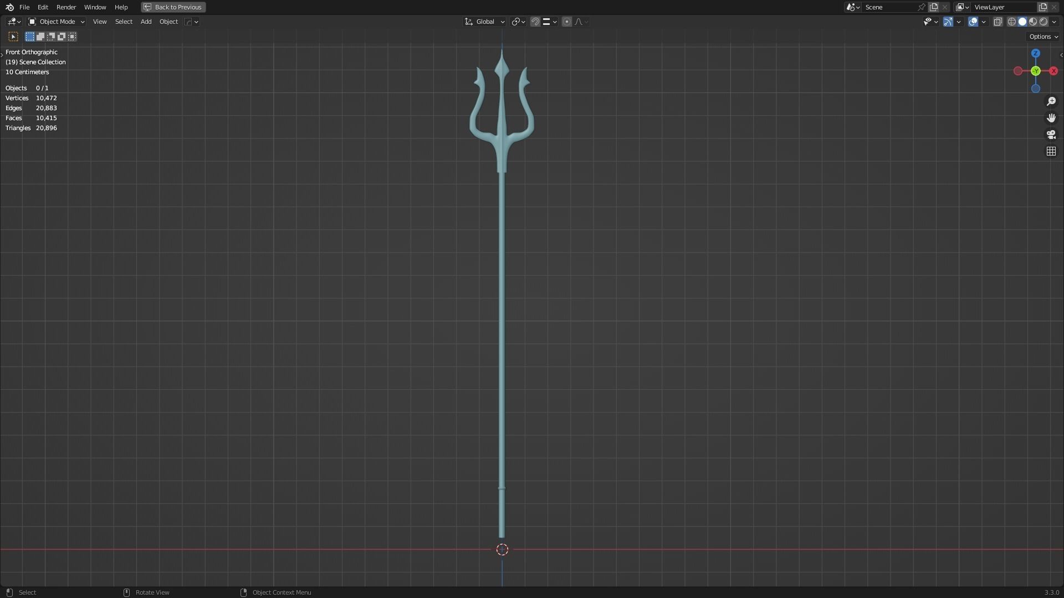This screenshot has width=1064, height=598.
Task: Open the viewport Add menu
Action: pos(146,22)
